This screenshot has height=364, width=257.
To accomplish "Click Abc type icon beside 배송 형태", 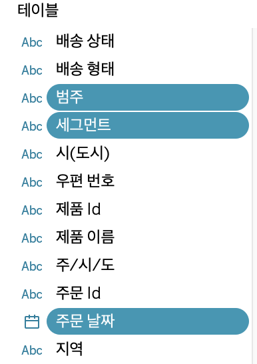I will 32,71.
